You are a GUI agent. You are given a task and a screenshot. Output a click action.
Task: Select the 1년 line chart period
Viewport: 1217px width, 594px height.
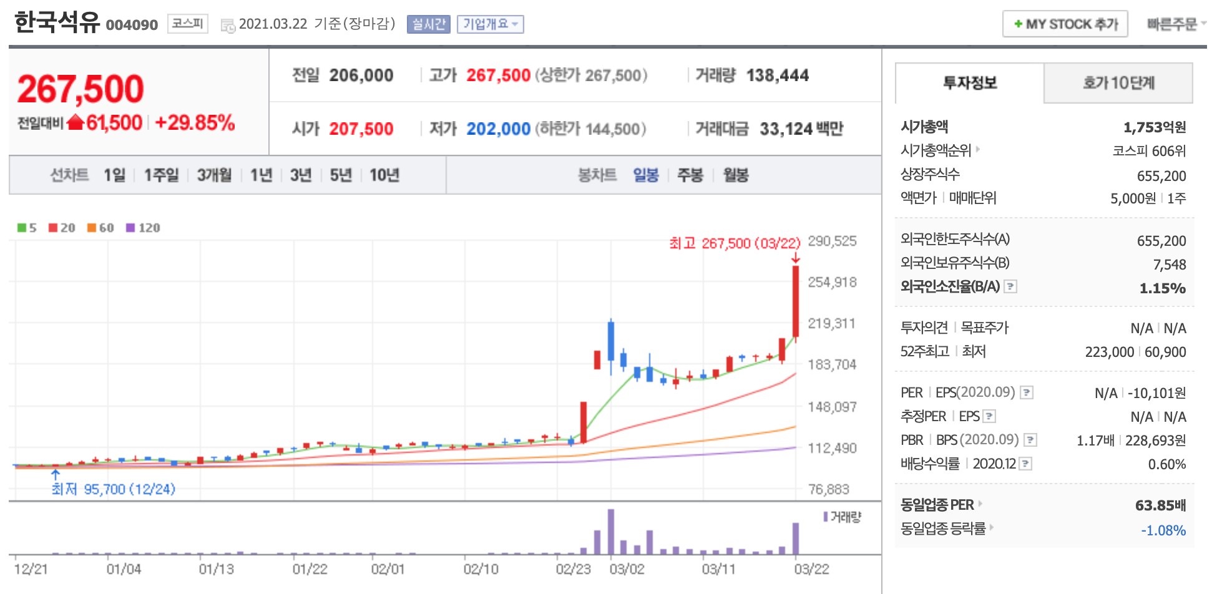[x=261, y=175]
